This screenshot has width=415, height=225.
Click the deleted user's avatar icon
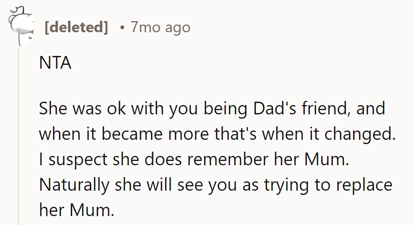coord(20,27)
